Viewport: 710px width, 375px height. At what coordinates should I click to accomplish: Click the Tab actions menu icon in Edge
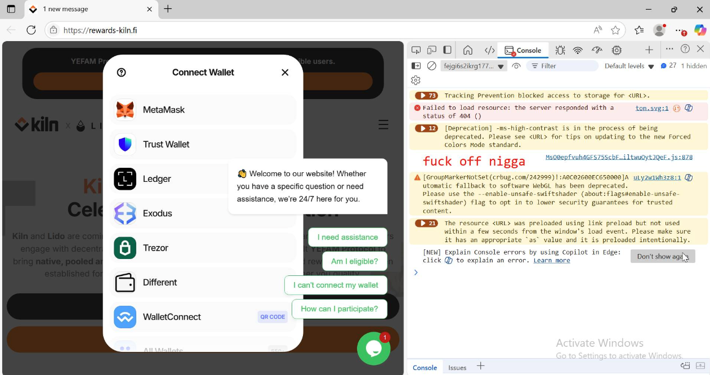(x=11, y=9)
